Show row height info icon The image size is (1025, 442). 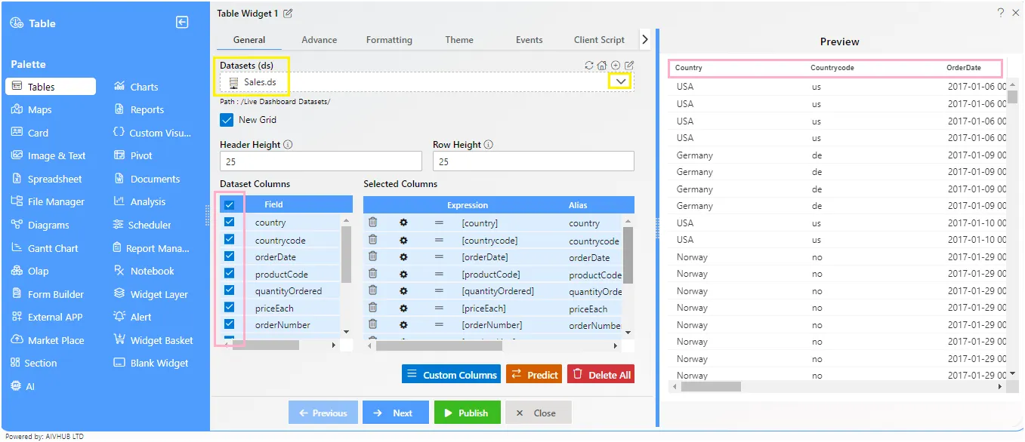(x=488, y=145)
